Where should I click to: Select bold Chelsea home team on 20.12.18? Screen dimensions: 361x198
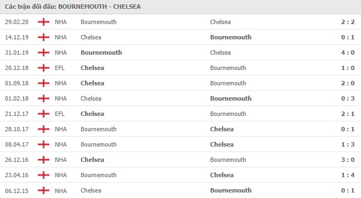pos(92,68)
